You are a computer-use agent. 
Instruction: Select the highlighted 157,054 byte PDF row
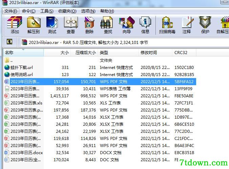(x=100, y=81)
